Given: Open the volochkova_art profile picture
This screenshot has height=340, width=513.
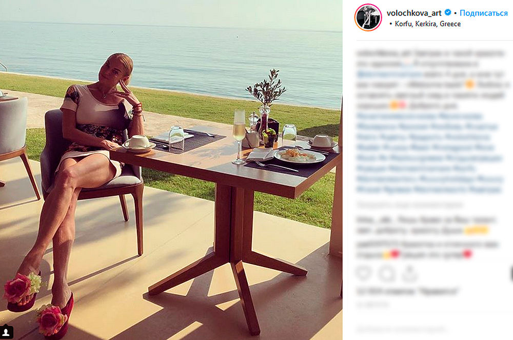Looking at the screenshot, I should [368, 17].
